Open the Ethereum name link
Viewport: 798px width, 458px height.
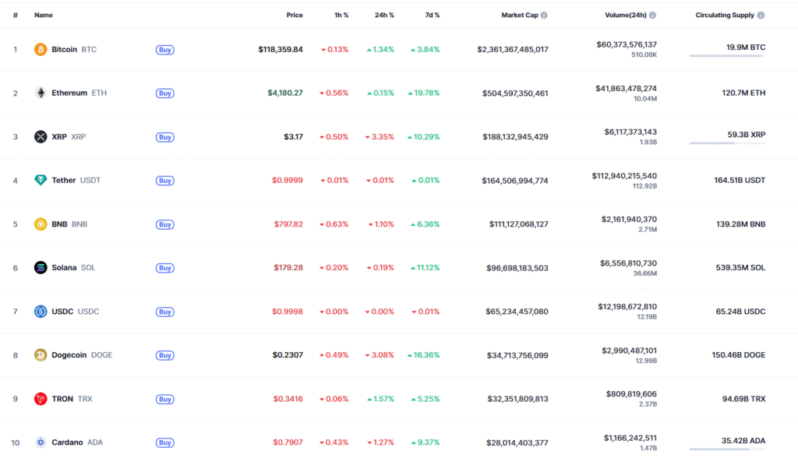click(69, 93)
